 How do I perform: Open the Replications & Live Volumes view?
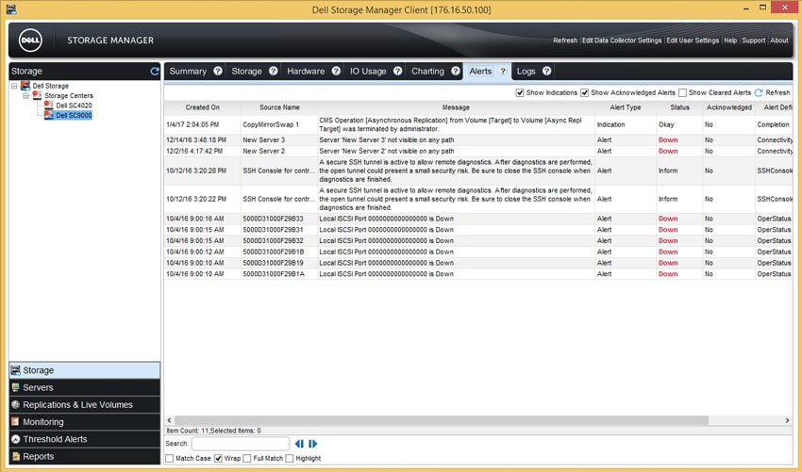tap(84, 404)
